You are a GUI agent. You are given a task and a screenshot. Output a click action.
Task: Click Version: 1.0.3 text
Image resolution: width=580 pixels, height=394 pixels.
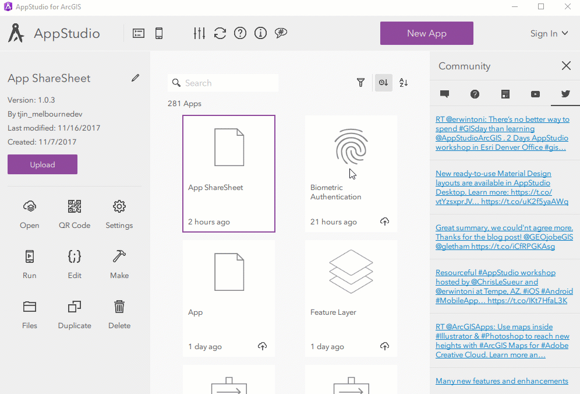click(31, 100)
